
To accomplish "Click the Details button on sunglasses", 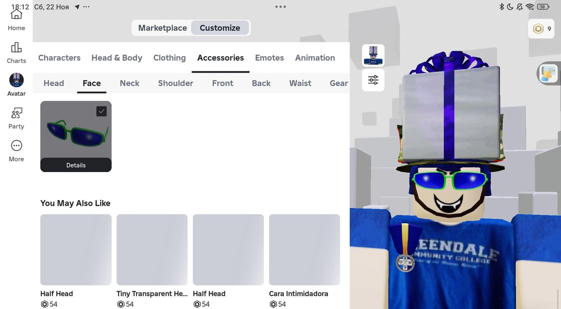I will click(x=76, y=165).
